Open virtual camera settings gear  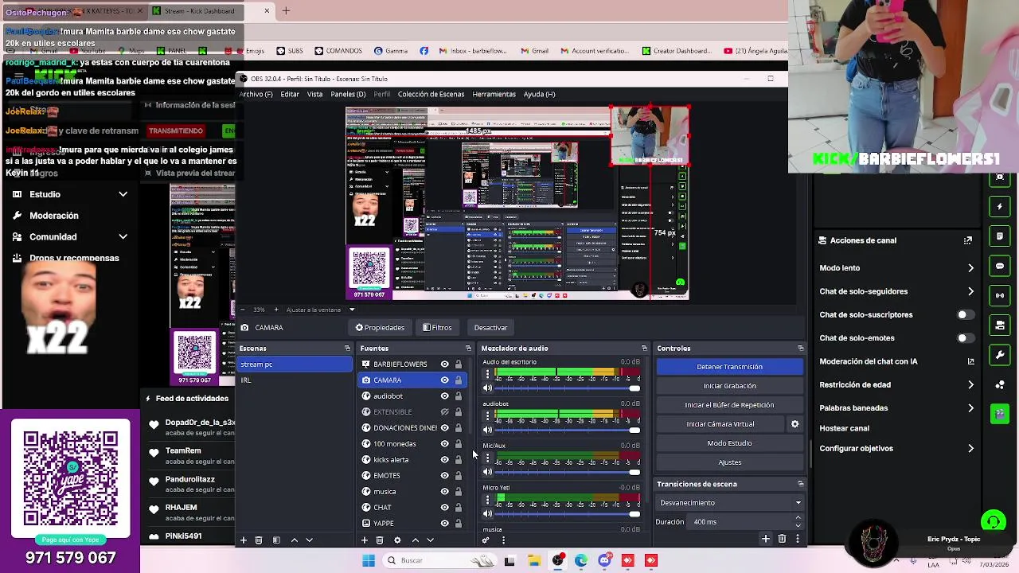pyautogui.click(x=795, y=424)
